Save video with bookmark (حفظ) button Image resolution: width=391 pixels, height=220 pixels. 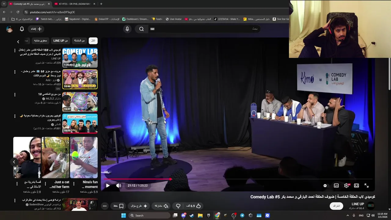click(118, 206)
